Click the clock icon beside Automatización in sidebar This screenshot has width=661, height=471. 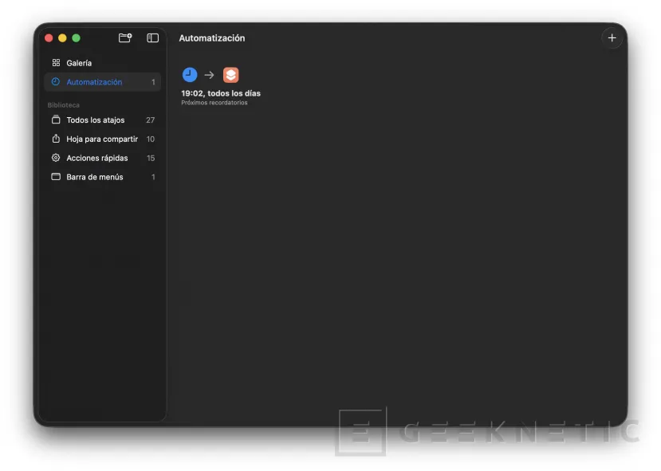click(x=56, y=82)
